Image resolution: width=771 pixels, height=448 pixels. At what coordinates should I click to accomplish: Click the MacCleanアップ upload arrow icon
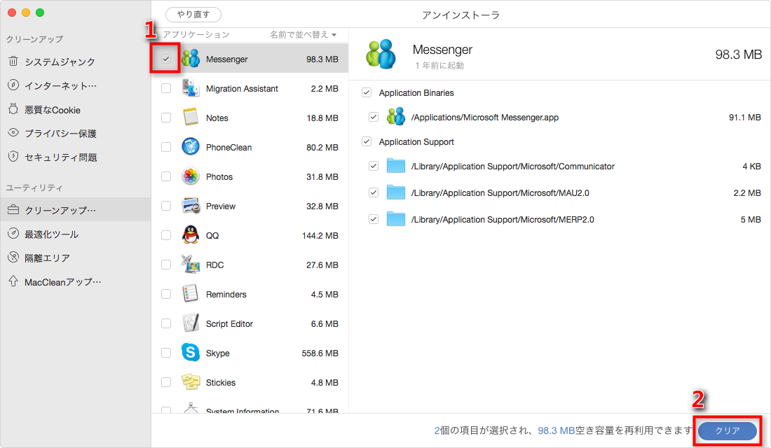[13, 281]
